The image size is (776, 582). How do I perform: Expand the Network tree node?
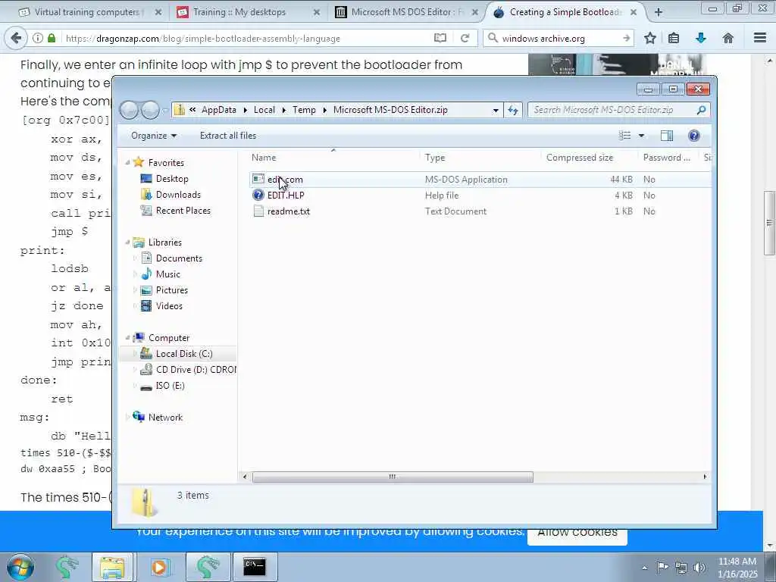(x=127, y=418)
